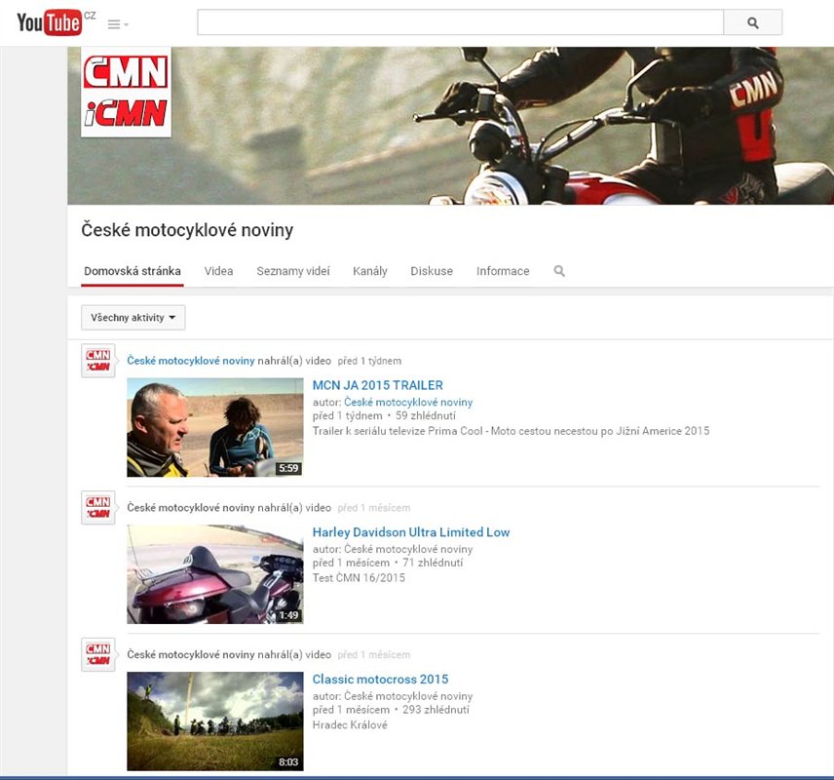Click the Trailer k seriálu televize Prima Cool description

pyautogui.click(x=511, y=431)
